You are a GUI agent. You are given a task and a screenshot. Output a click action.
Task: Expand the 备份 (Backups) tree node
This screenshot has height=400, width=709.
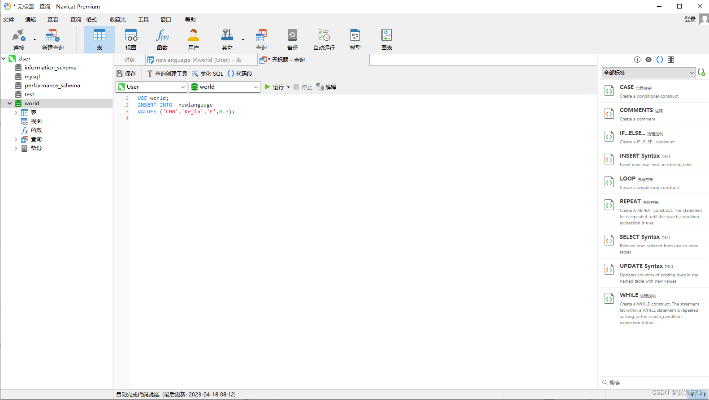click(x=16, y=148)
